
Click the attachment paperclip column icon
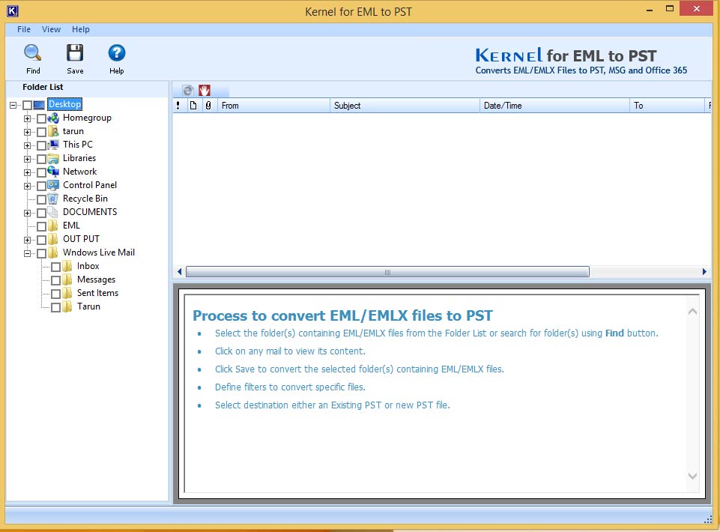click(x=208, y=106)
